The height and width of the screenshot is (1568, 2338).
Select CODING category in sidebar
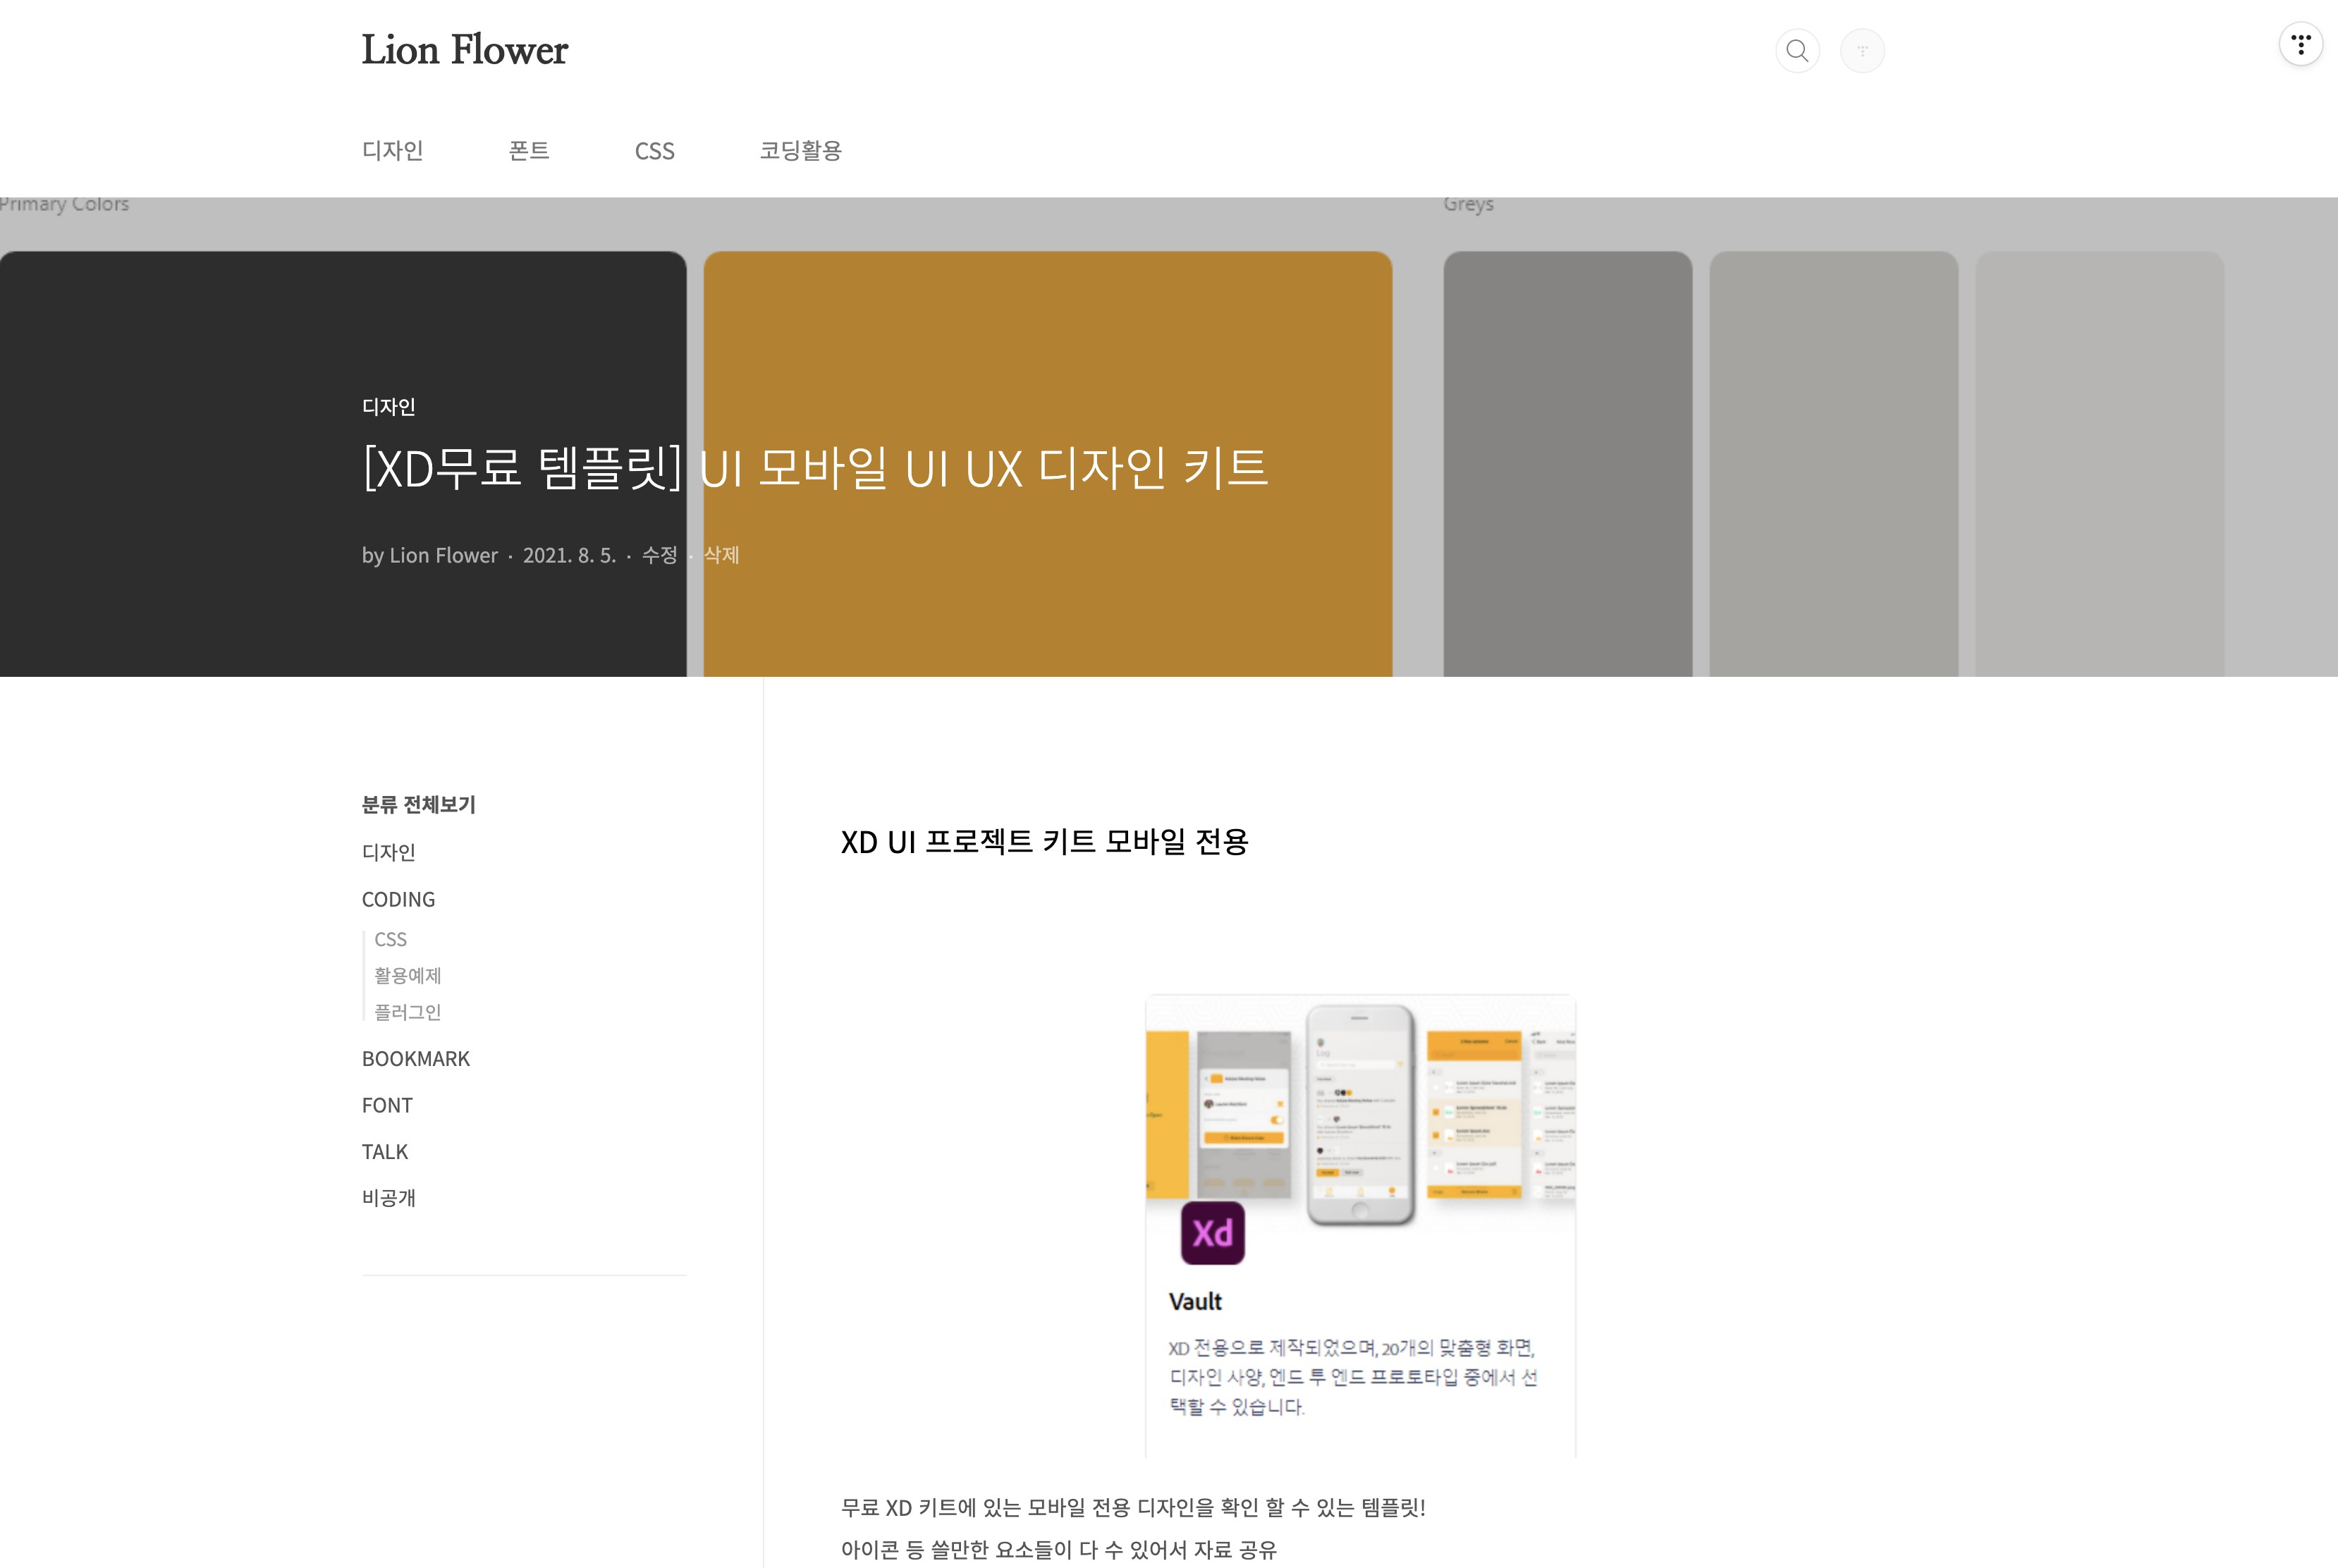point(398,900)
